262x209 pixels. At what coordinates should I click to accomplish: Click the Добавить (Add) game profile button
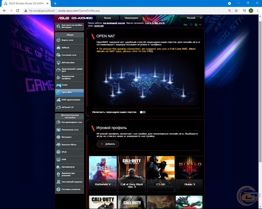108,144
